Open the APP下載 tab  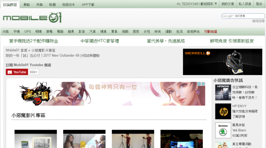88,4
